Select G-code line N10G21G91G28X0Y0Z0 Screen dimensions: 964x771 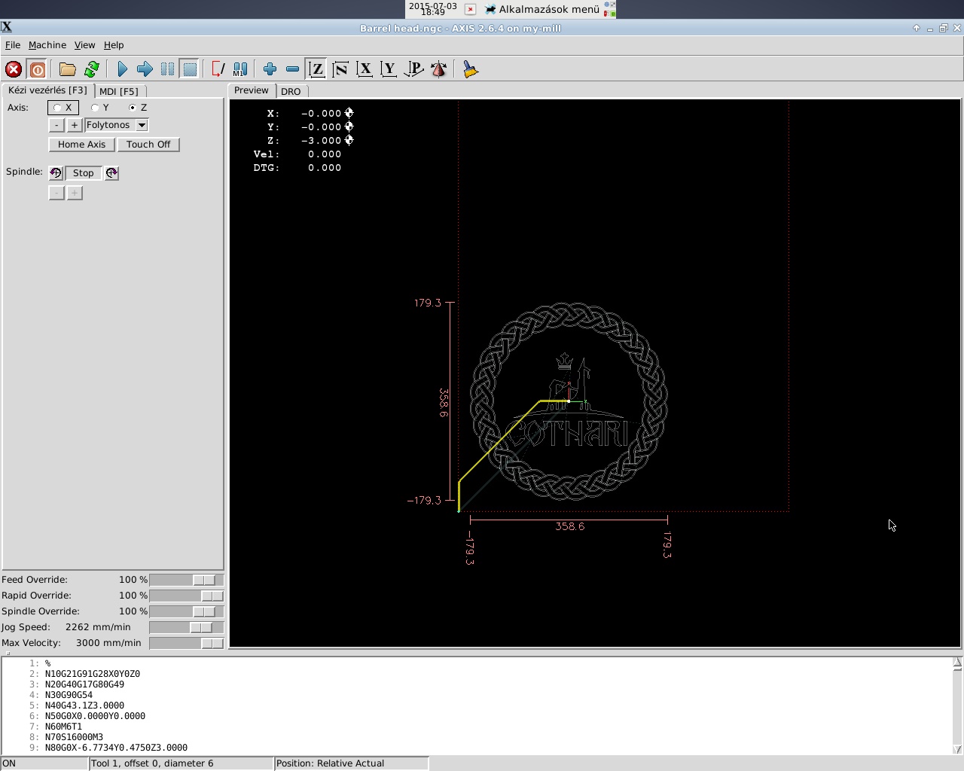click(x=92, y=674)
